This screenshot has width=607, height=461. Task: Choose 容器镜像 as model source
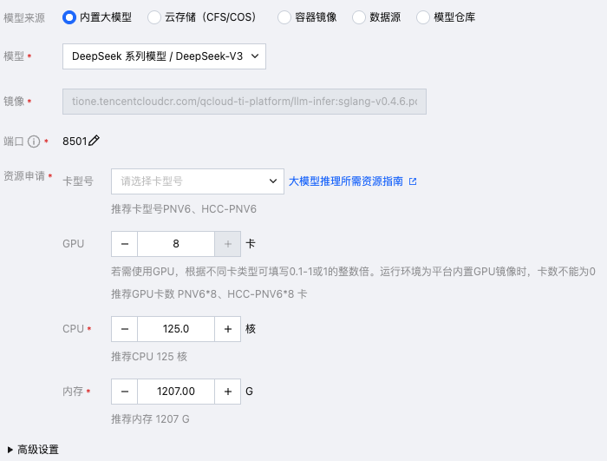coord(284,17)
